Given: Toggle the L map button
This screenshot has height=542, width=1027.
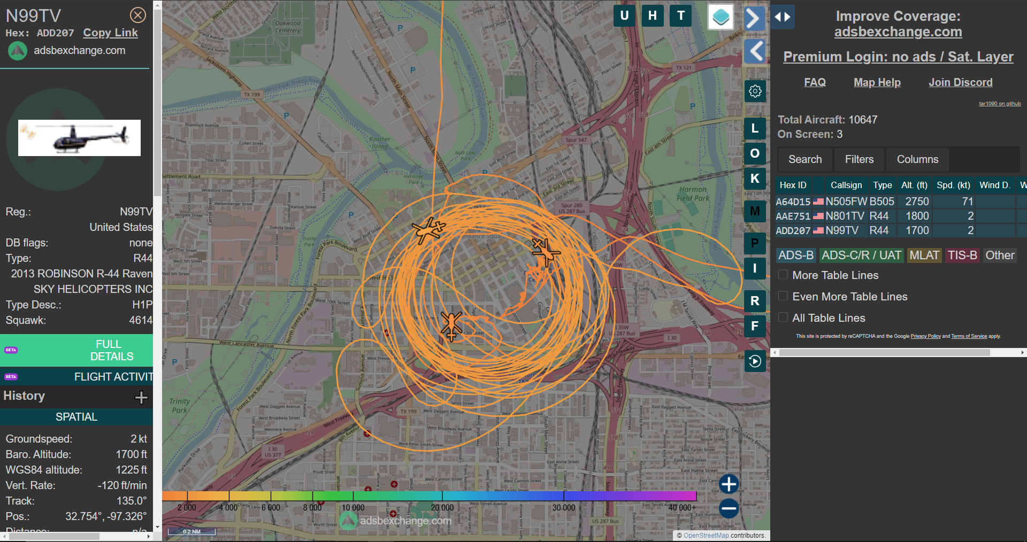Looking at the screenshot, I should point(755,128).
